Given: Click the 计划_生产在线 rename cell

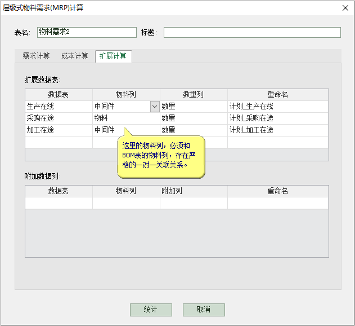Looking at the screenshot, I should (x=277, y=107).
